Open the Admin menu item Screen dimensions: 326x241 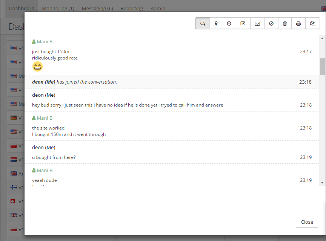click(158, 9)
